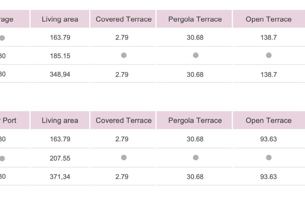Image resolution: width=305 pixels, height=203 pixels.
Task: Click the bottom table's Pergola Terrace header
Action: 195,120
